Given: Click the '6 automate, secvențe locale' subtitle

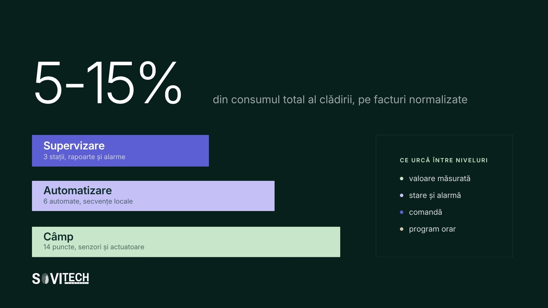Looking at the screenshot, I should click(88, 201).
